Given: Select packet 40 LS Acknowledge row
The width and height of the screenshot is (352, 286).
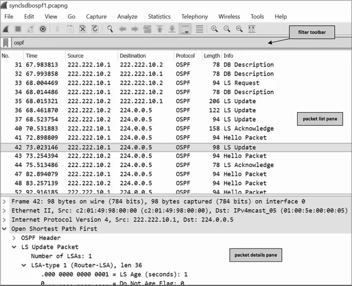Looking at the screenshot, I should point(157,128).
